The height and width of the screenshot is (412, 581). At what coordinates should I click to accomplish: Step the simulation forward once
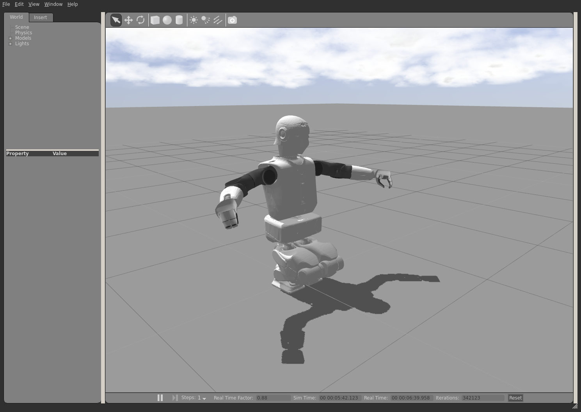175,398
